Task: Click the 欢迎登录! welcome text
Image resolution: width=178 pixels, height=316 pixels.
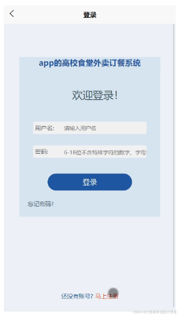Action: point(95,95)
